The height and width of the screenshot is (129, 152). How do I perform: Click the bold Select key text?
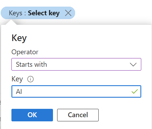(44, 13)
